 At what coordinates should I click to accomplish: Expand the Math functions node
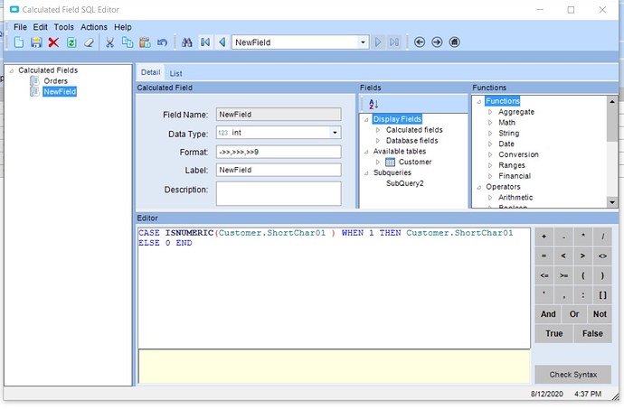(x=490, y=123)
